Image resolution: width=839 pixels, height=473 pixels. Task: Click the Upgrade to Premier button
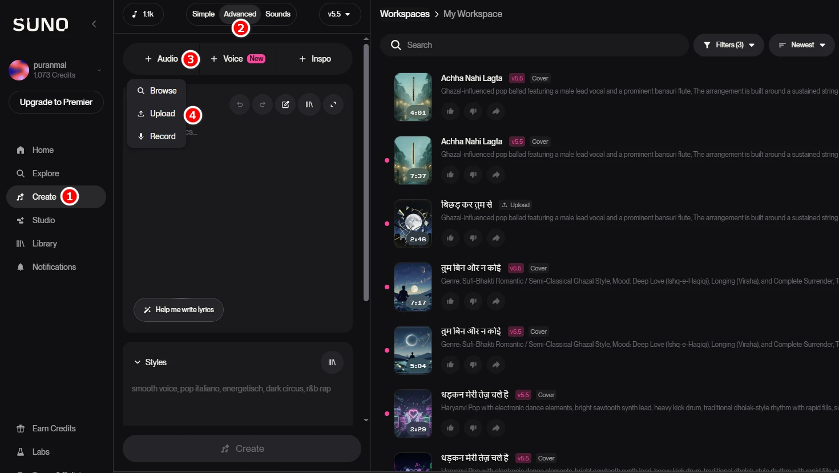tap(56, 102)
